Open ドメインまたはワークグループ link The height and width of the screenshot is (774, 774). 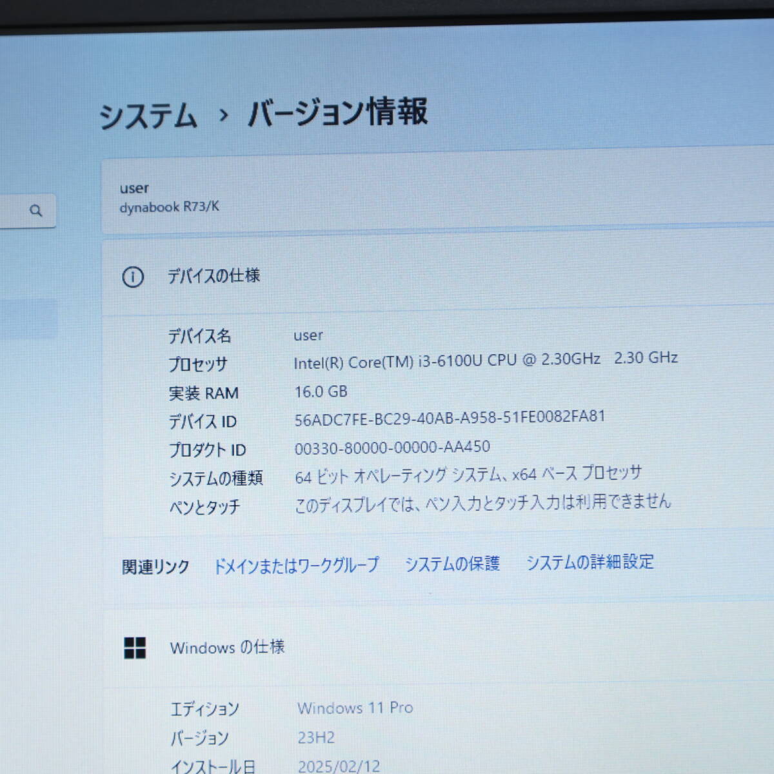click(x=296, y=566)
